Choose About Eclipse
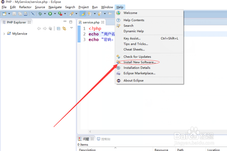Viewport: 227px width, 151px height. coord(149,80)
